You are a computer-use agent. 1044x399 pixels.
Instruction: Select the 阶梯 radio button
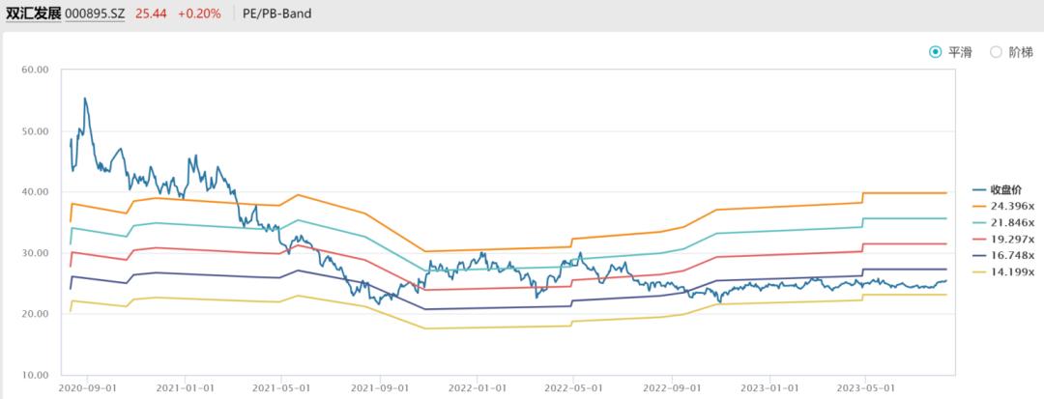coord(995,53)
